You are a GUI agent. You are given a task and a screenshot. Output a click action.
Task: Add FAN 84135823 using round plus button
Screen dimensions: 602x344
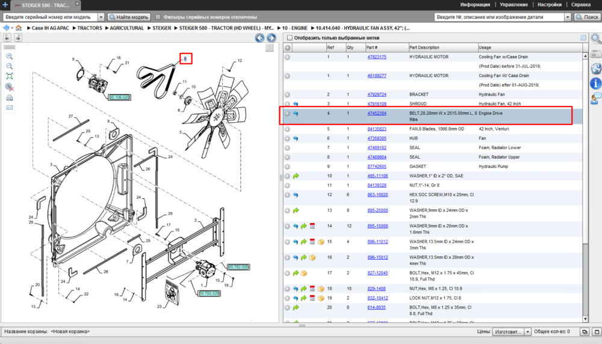(287, 129)
